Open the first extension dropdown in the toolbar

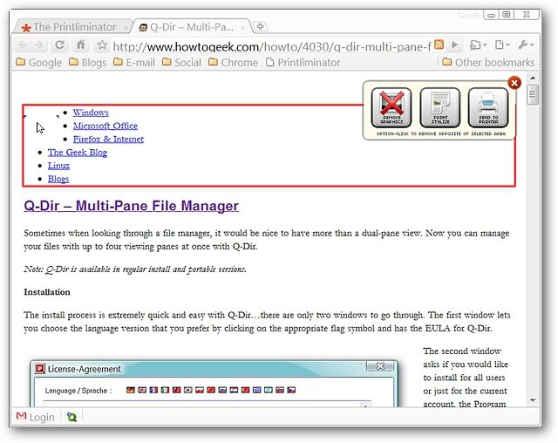478,45
